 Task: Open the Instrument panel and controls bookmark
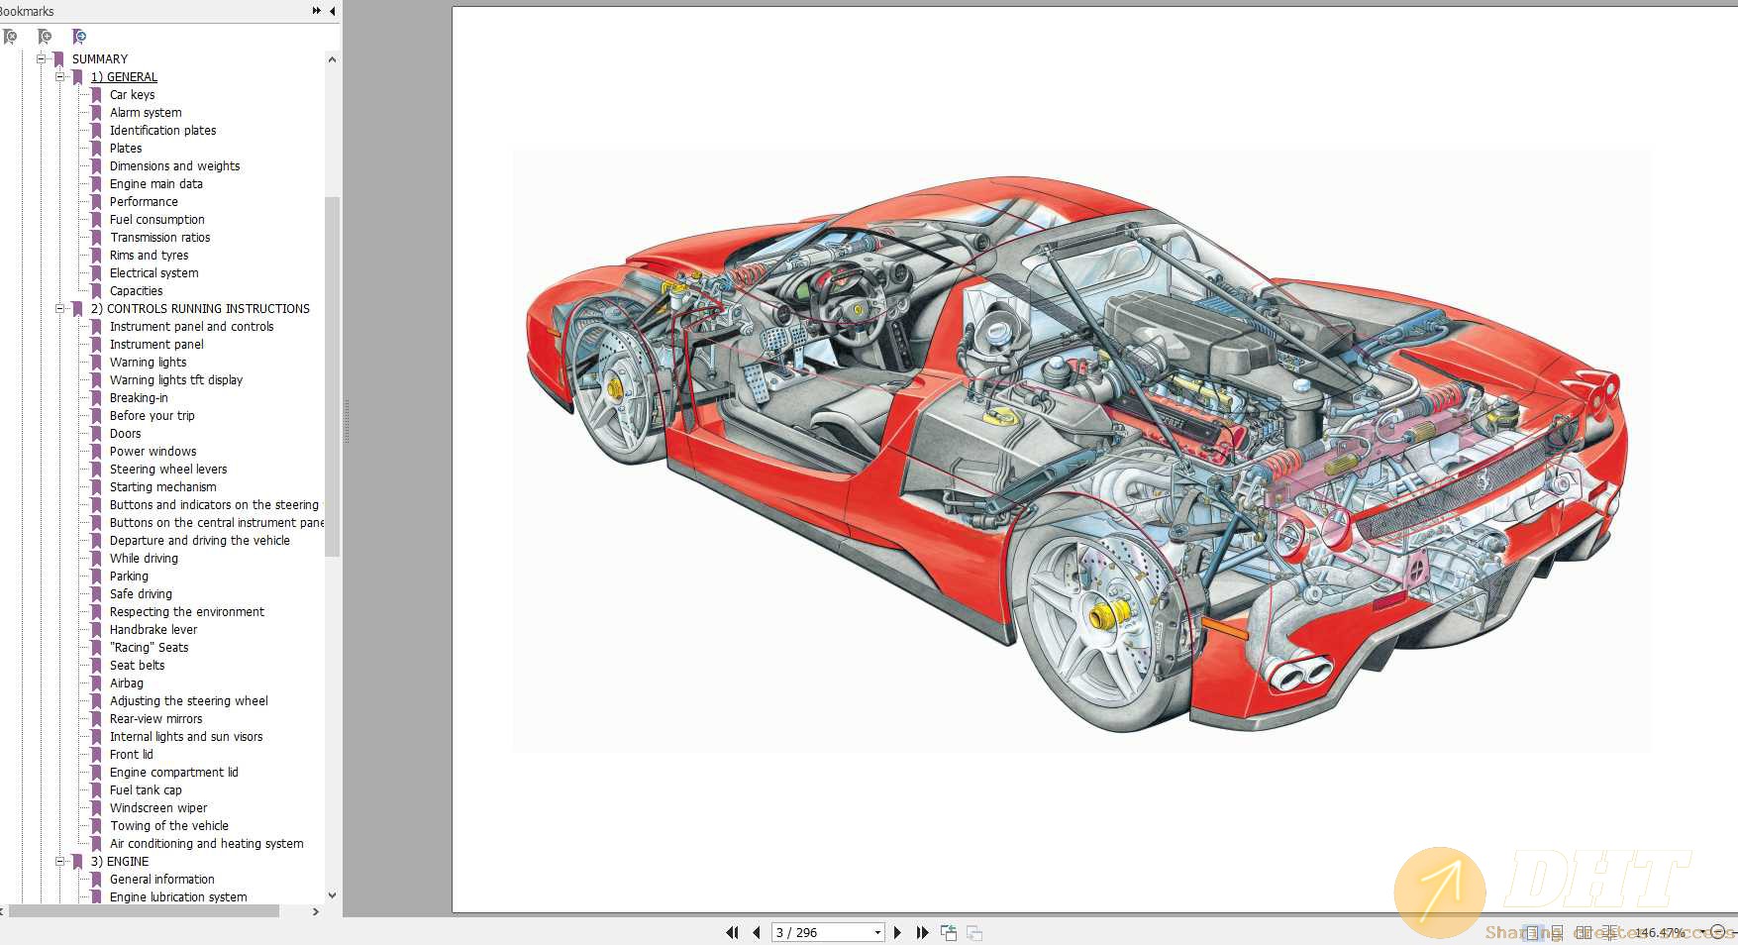tap(191, 326)
